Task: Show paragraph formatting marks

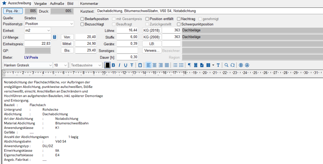Action: pyautogui.click(x=189, y=65)
